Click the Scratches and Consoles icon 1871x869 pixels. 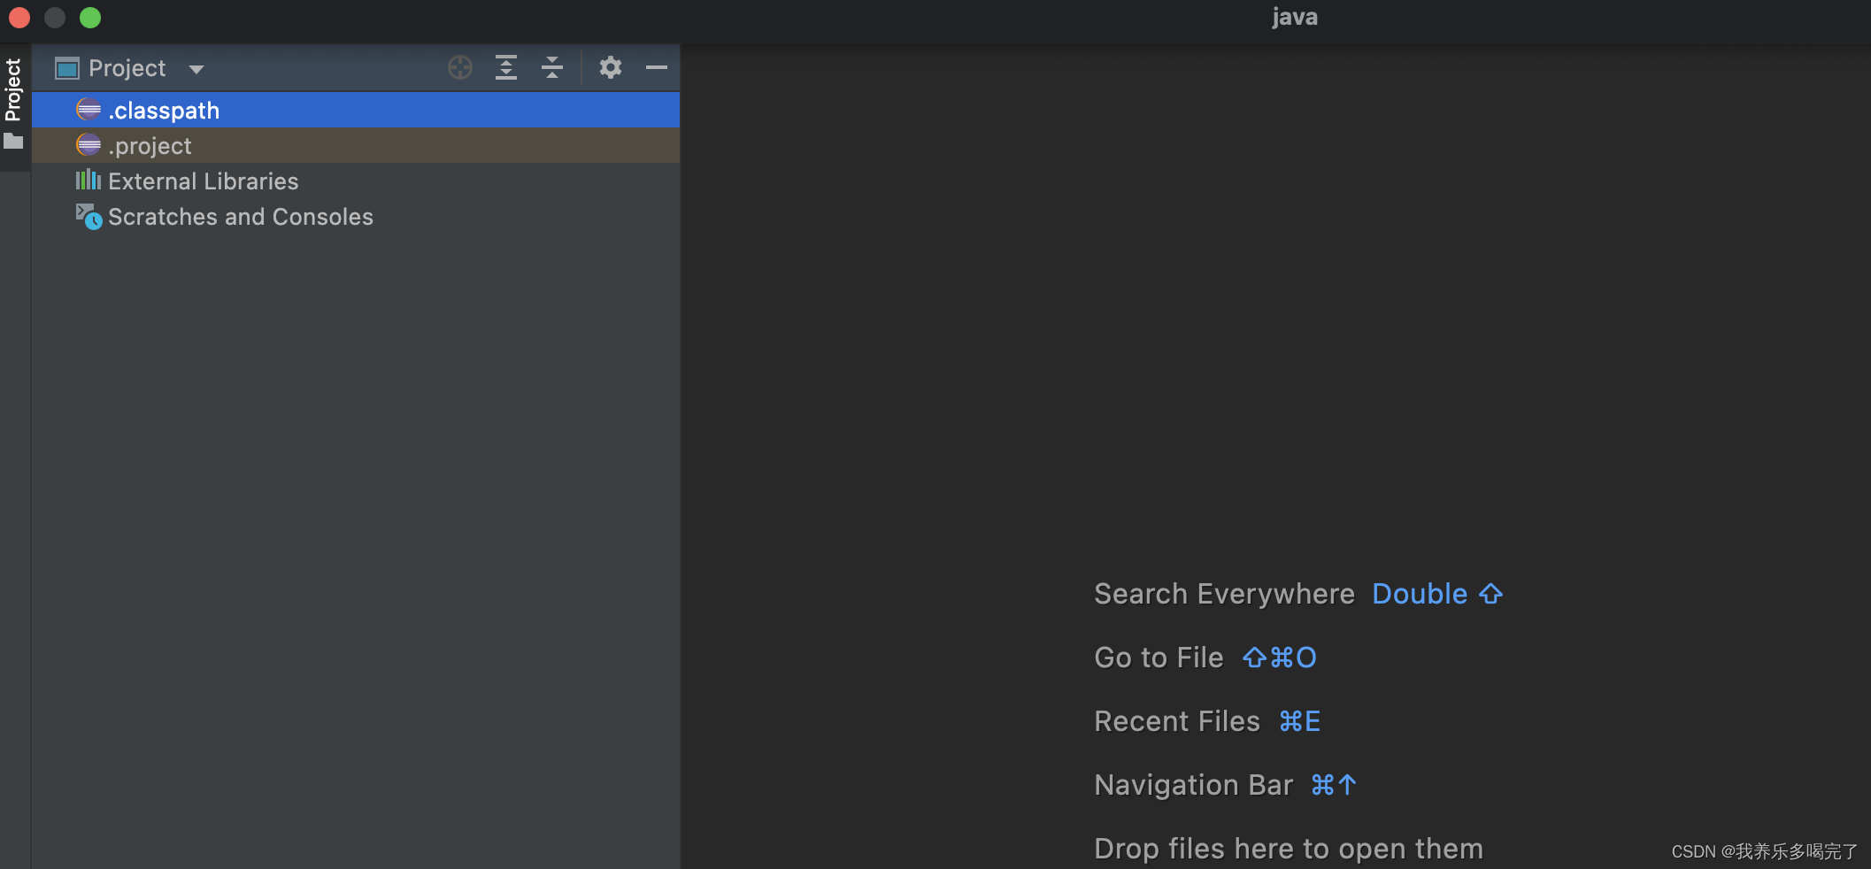coord(89,217)
